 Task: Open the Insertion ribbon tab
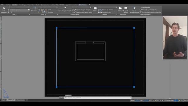[9, 5]
